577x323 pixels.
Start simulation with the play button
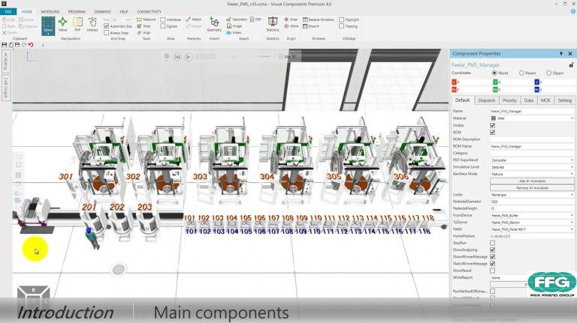click(x=188, y=57)
